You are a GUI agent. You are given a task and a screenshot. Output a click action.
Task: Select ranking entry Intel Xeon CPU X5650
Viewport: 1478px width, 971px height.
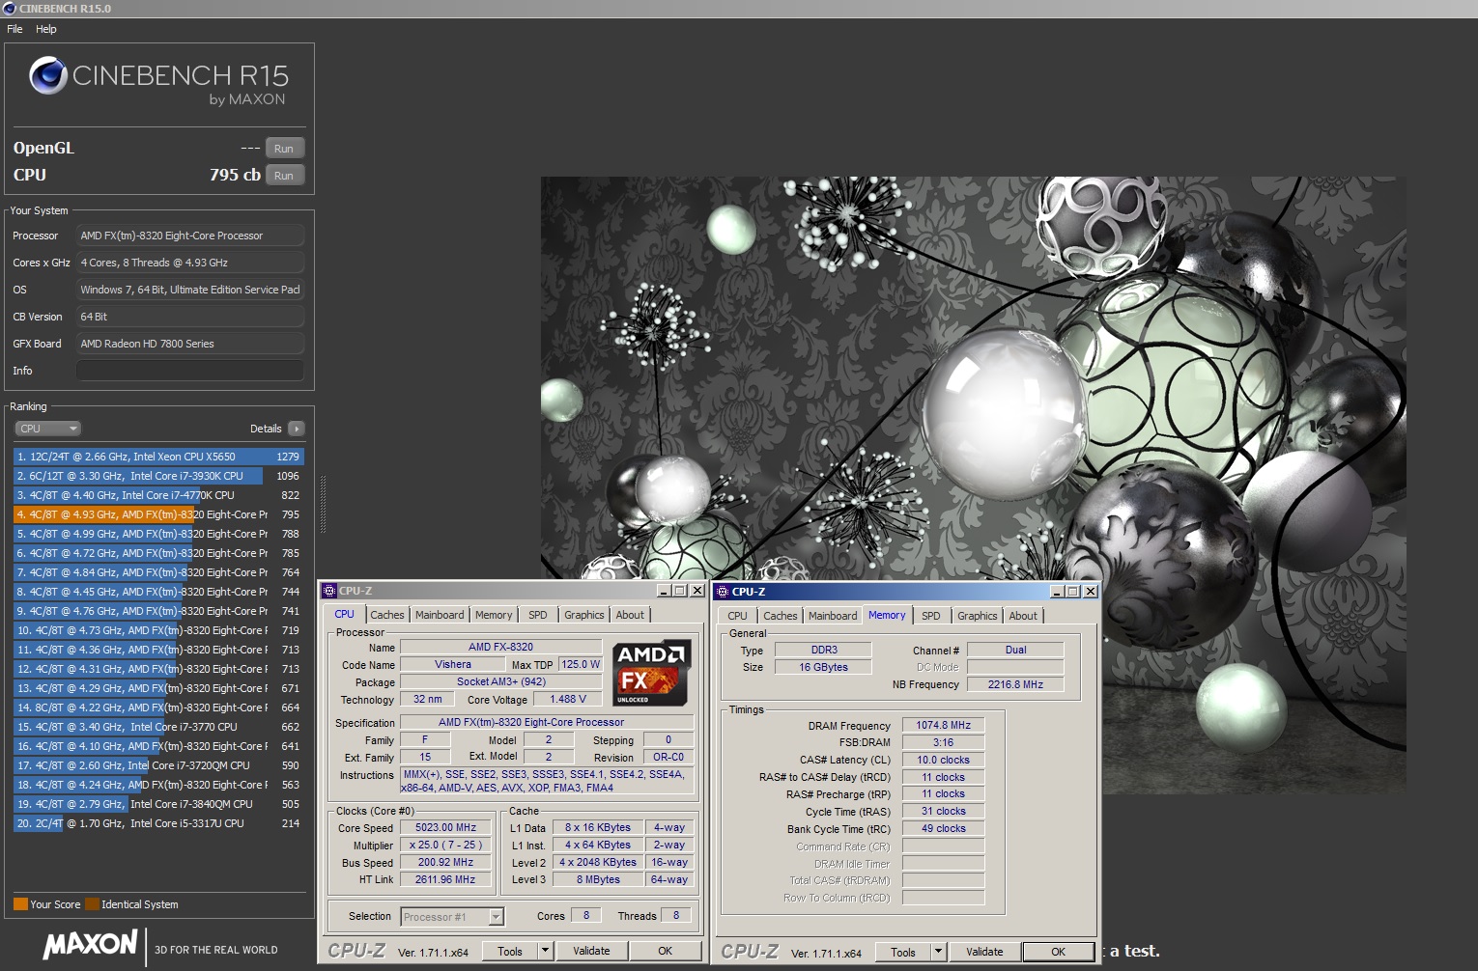(159, 457)
